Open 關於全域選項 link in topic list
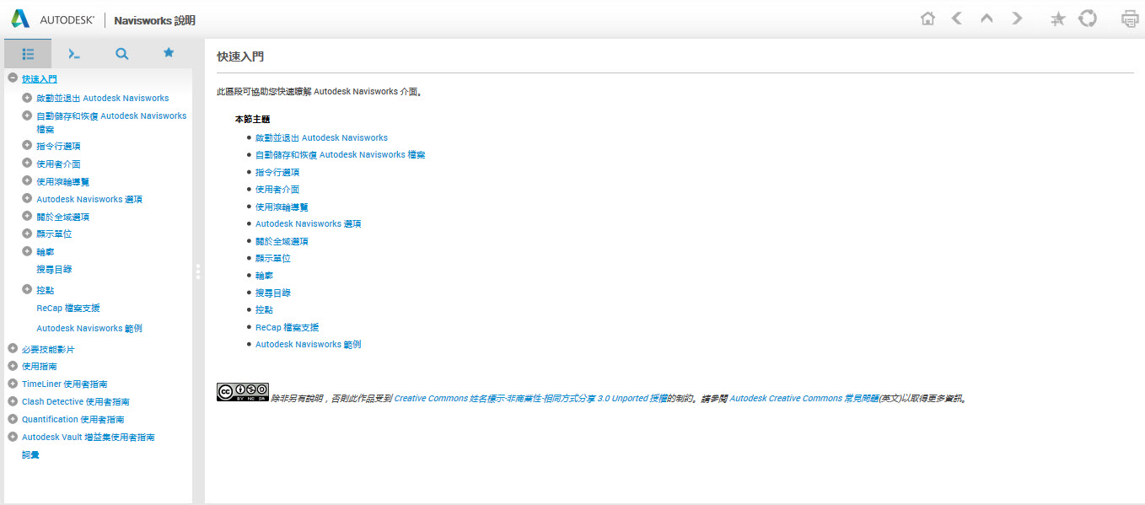 tap(282, 241)
